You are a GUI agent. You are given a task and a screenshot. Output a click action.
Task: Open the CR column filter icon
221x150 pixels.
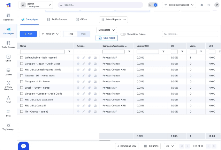pos(182,52)
